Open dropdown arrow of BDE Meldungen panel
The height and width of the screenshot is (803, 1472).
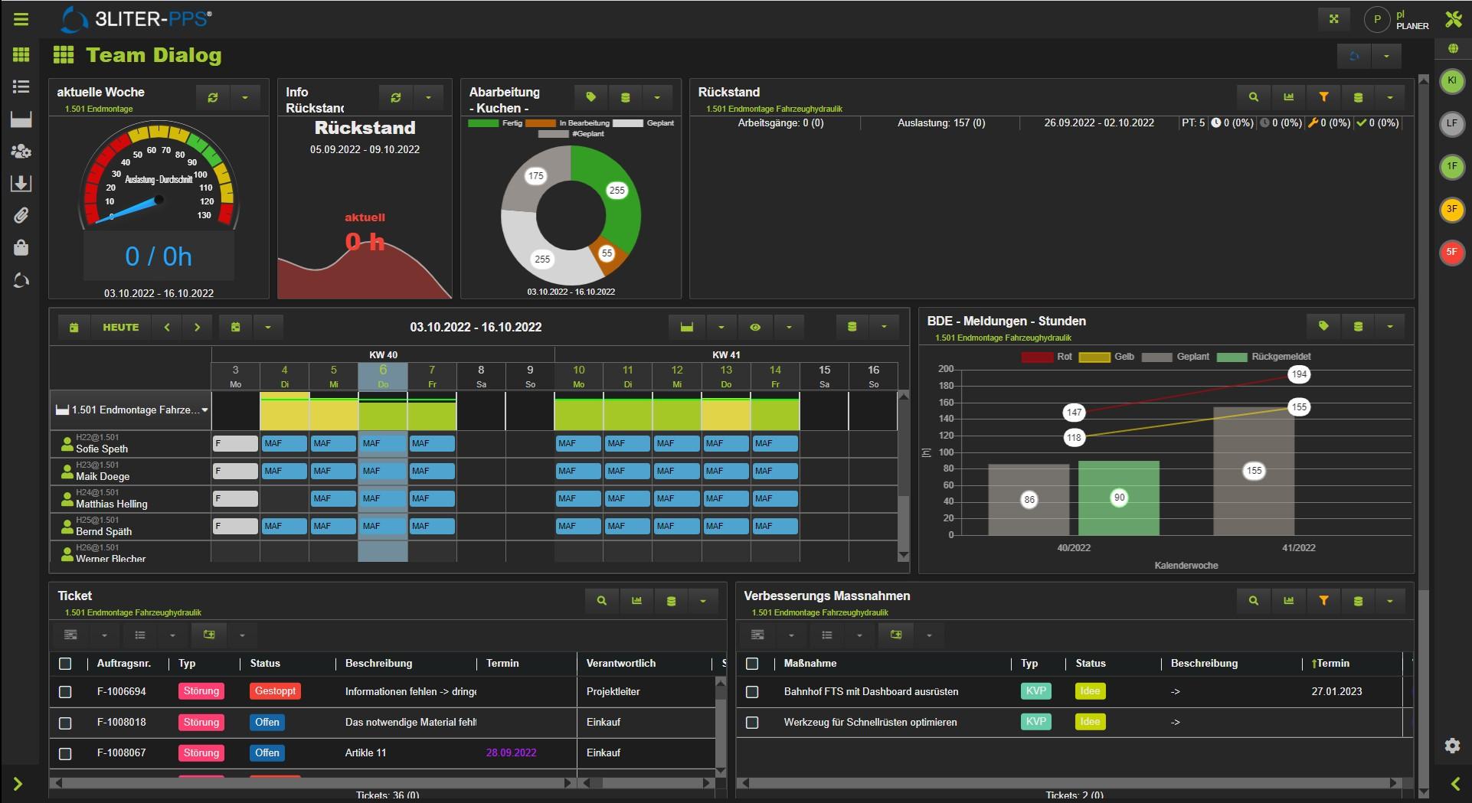coord(1390,326)
